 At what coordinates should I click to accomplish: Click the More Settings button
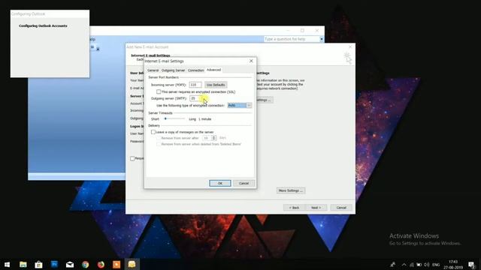tap(291, 190)
